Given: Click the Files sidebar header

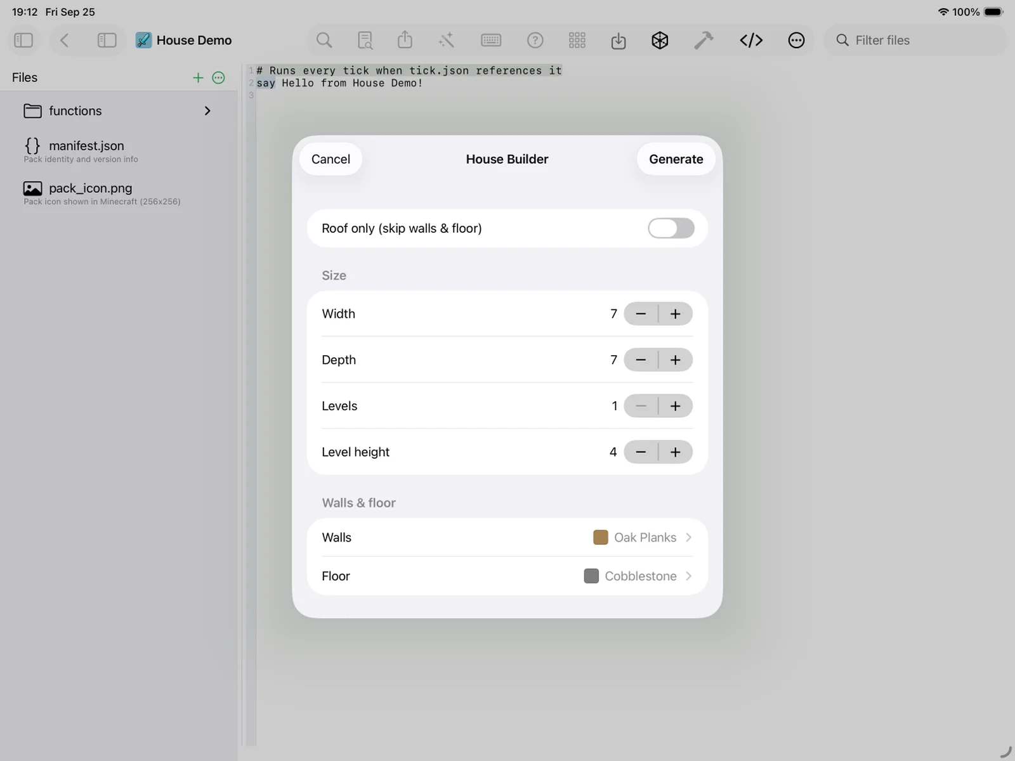Looking at the screenshot, I should 25,77.
